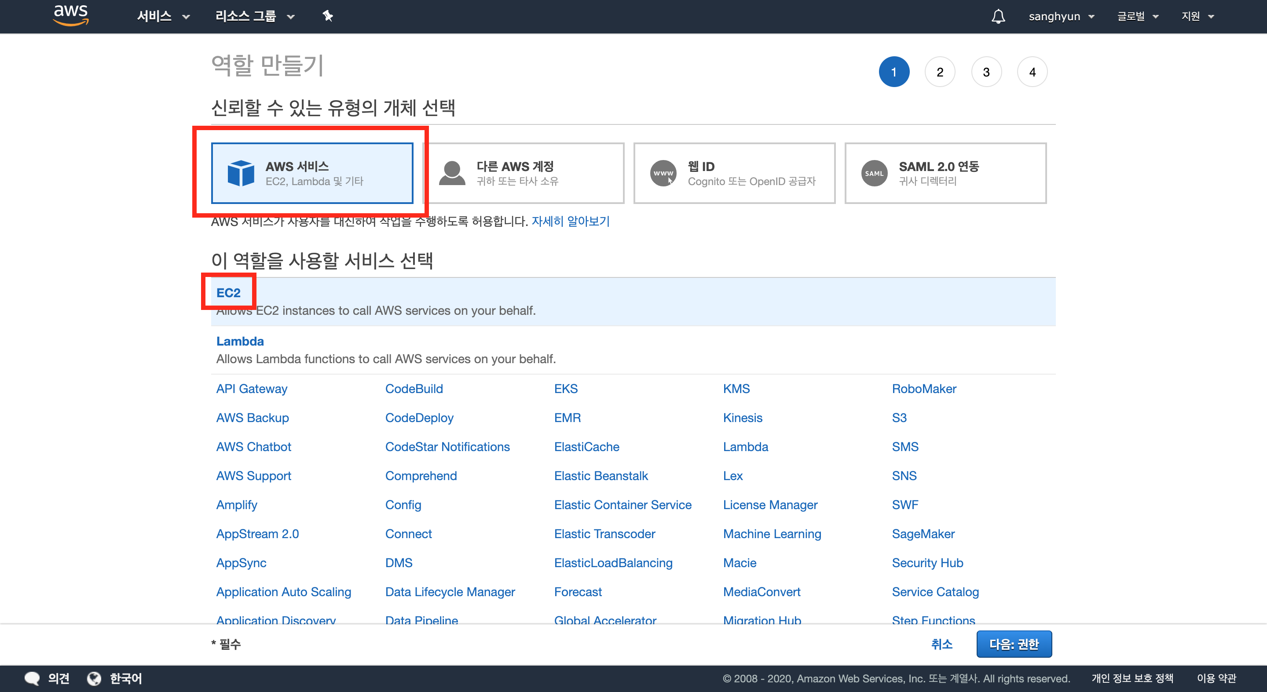Open the notifications bell
This screenshot has height=692, width=1267.
(x=998, y=16)
